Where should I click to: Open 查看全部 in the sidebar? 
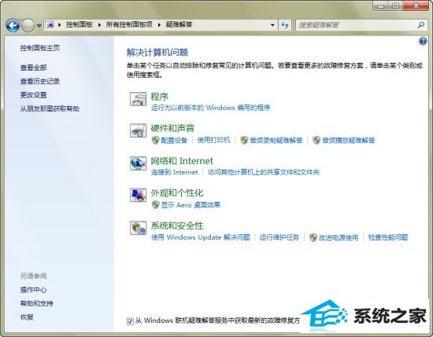click(x=33, y=68)
